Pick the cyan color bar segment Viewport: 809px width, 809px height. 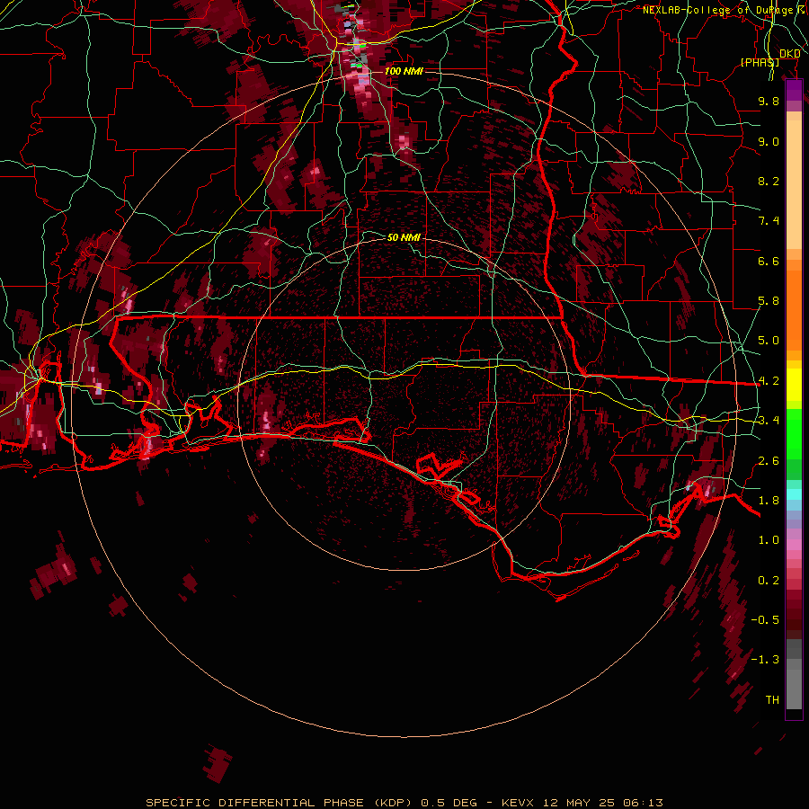(794, 494)
